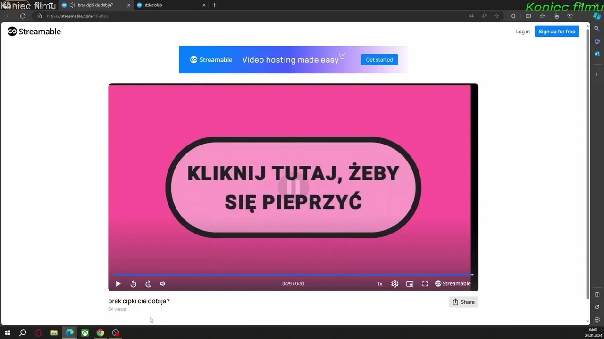
Task: Click the Sign up for free button
Action: (557, 32)
